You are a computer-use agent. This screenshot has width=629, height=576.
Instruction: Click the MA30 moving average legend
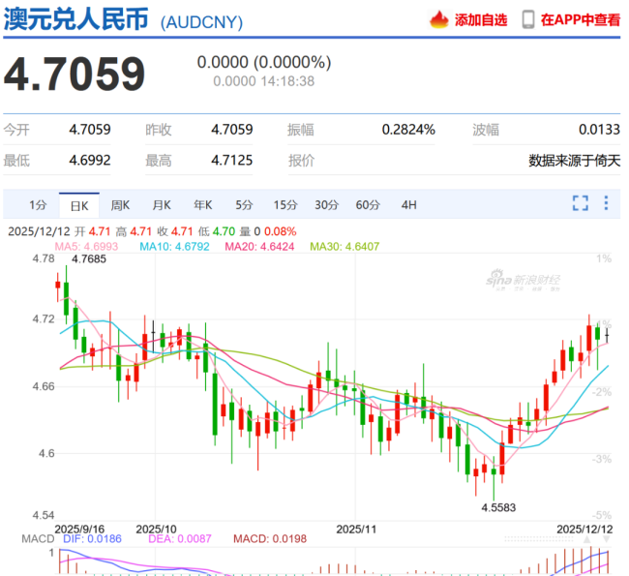tap(344, 247)
